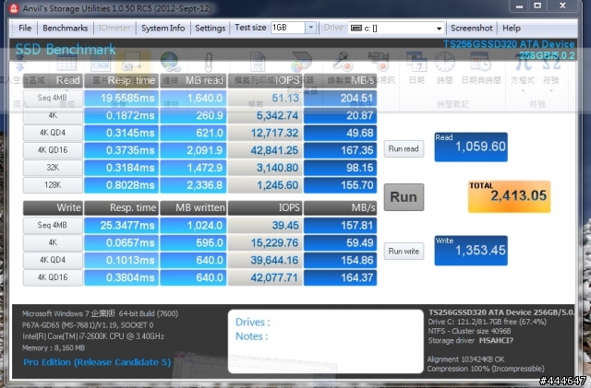The image size is (591, 388).
Task: Maximize the Anvil's Storage Utilities window
Action: (537, 6)
